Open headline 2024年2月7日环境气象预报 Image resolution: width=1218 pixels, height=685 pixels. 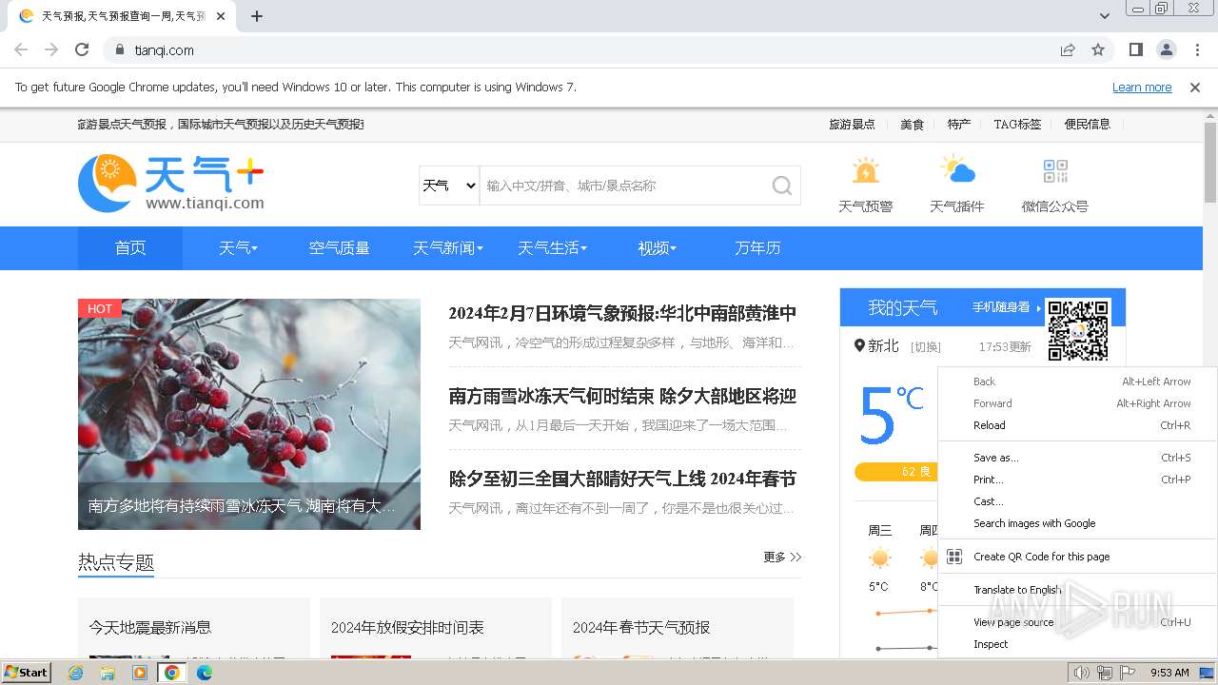point(622,313)
